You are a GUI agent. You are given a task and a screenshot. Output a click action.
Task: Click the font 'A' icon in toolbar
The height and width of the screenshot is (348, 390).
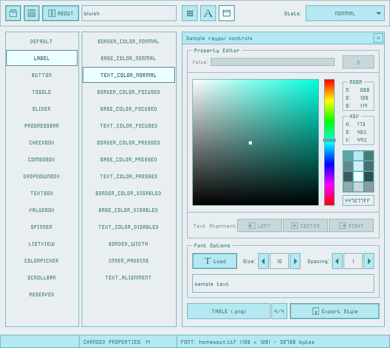click(x=208, y=13)
